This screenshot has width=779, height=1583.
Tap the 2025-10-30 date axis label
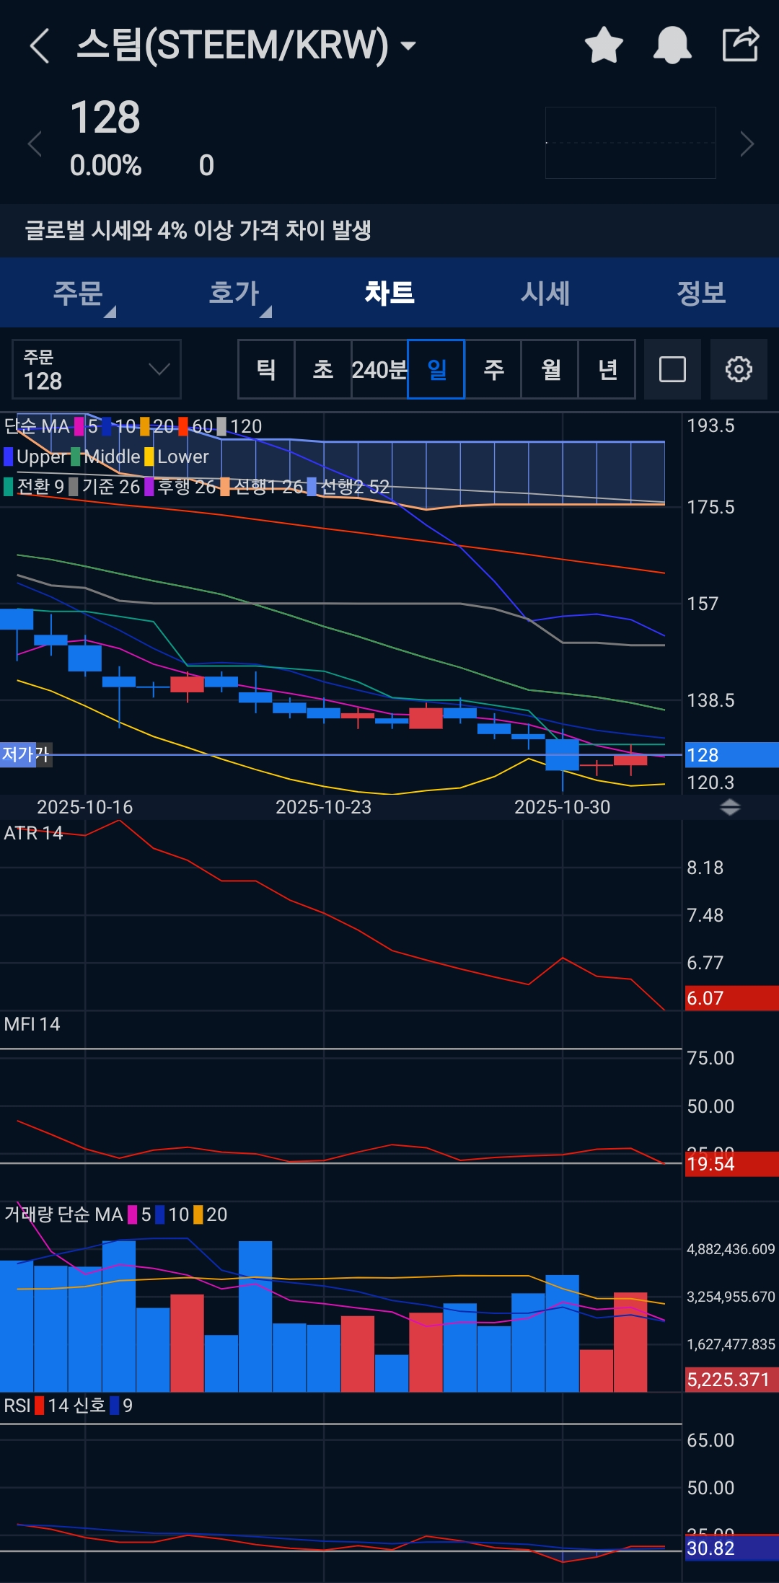[562, 807]
